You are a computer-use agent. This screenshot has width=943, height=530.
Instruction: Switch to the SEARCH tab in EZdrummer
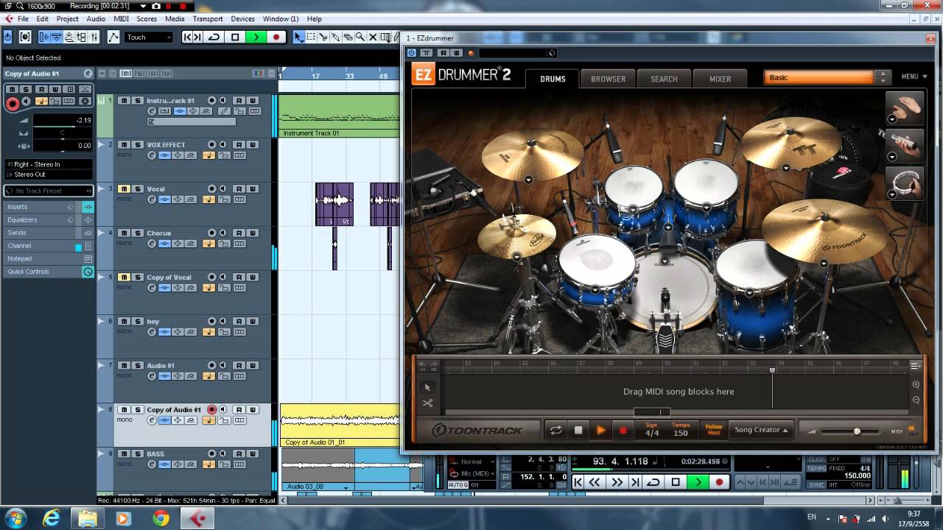pyautogui.click(x=664, y=79)
